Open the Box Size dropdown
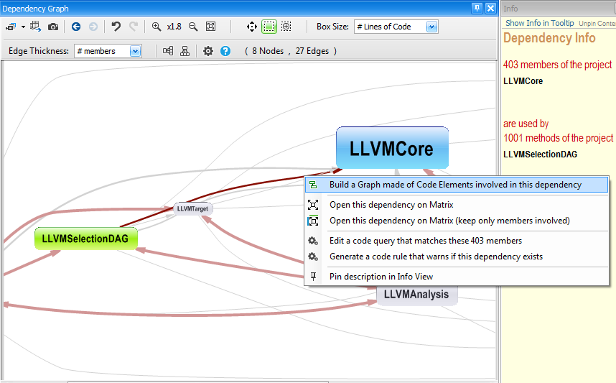Screen dimensions: 616x383 tap(431, 27)
